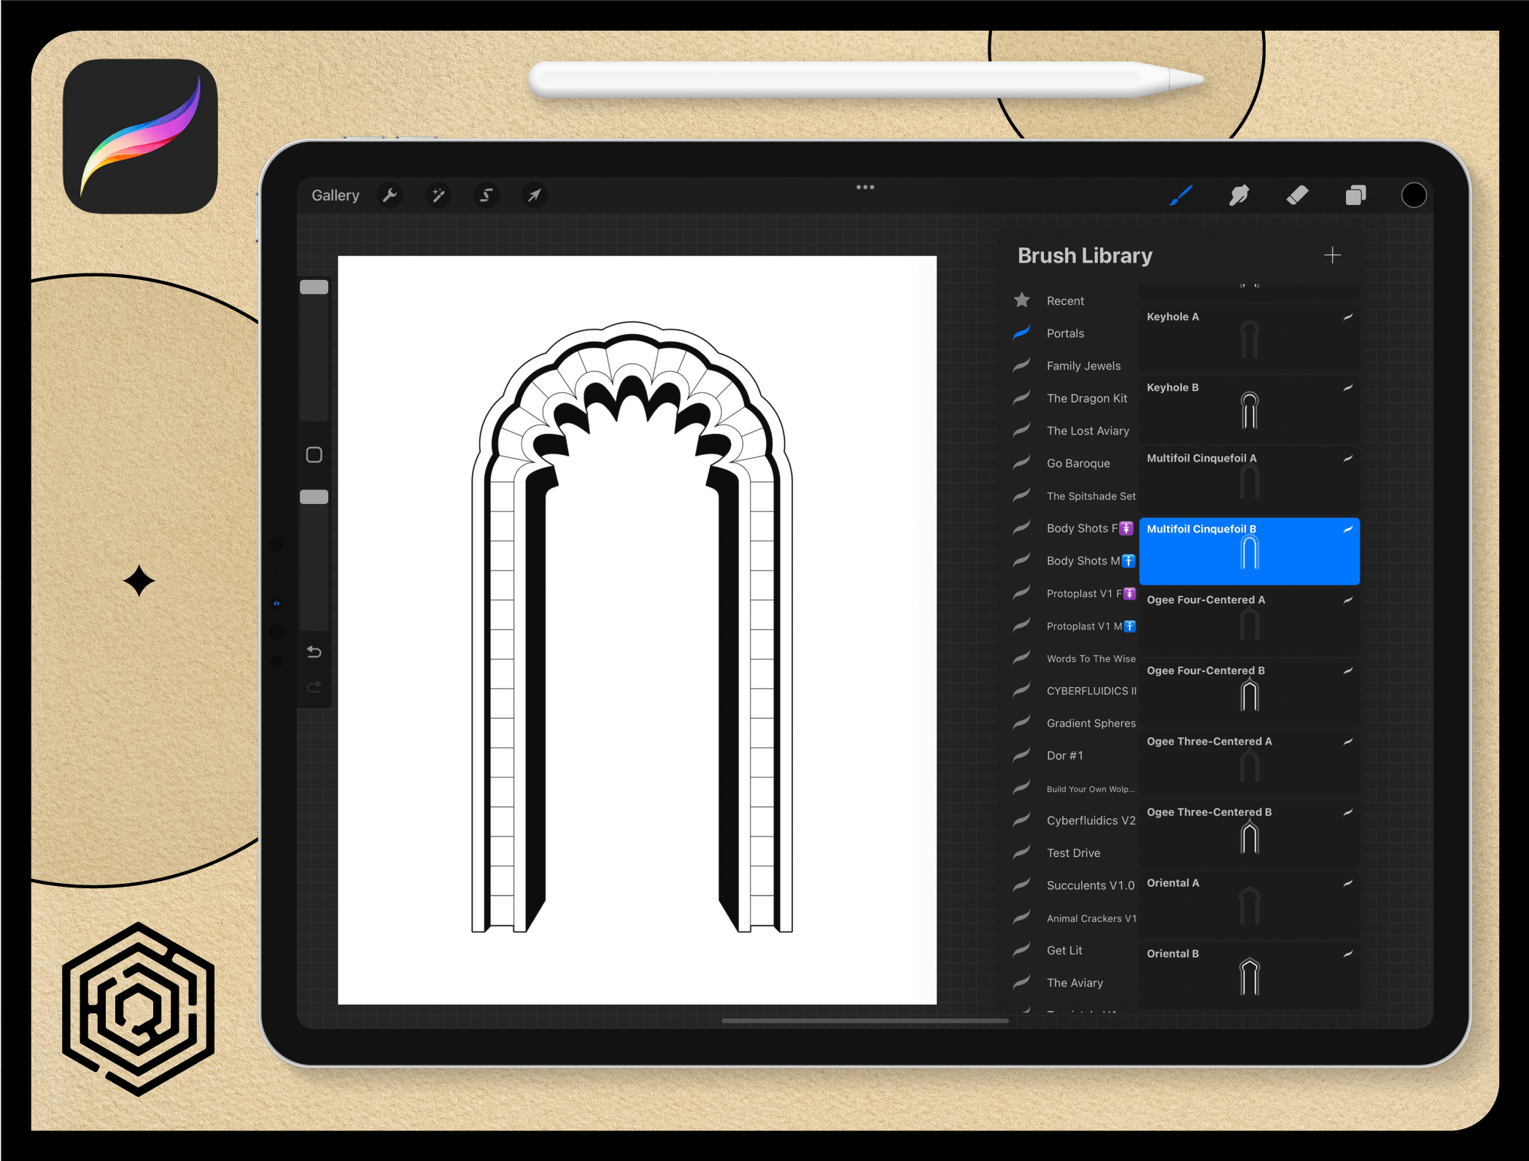Viewport: 1529px width, 1161px height.
Task: Open the Go Baroque brush set
Action: click(x=1077, y=463)
